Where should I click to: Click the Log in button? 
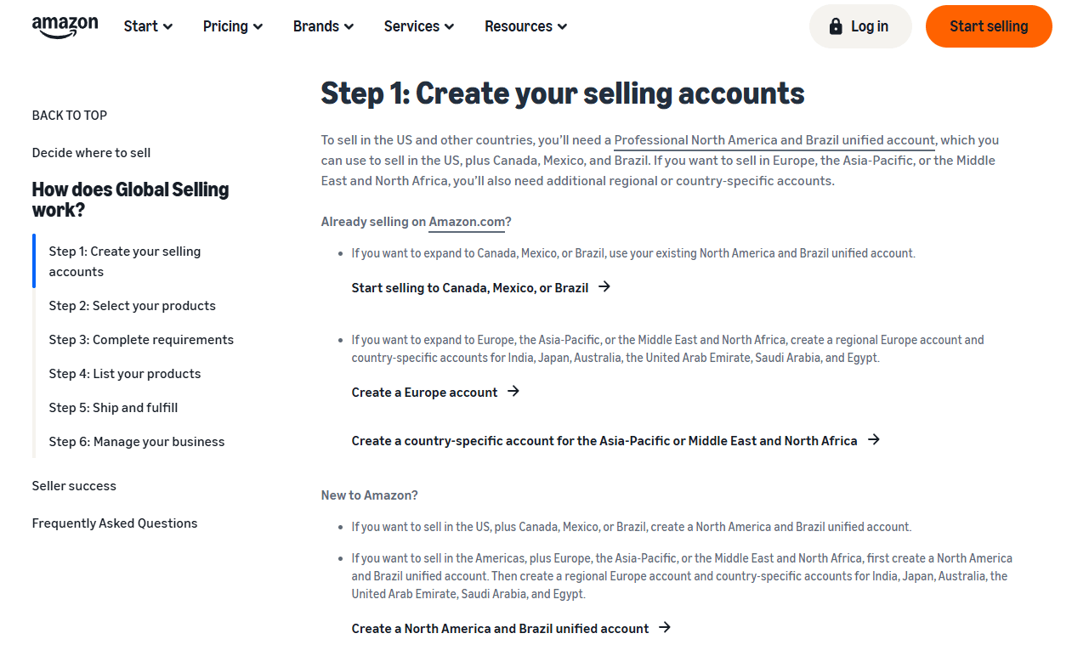[x=860, y=26]
